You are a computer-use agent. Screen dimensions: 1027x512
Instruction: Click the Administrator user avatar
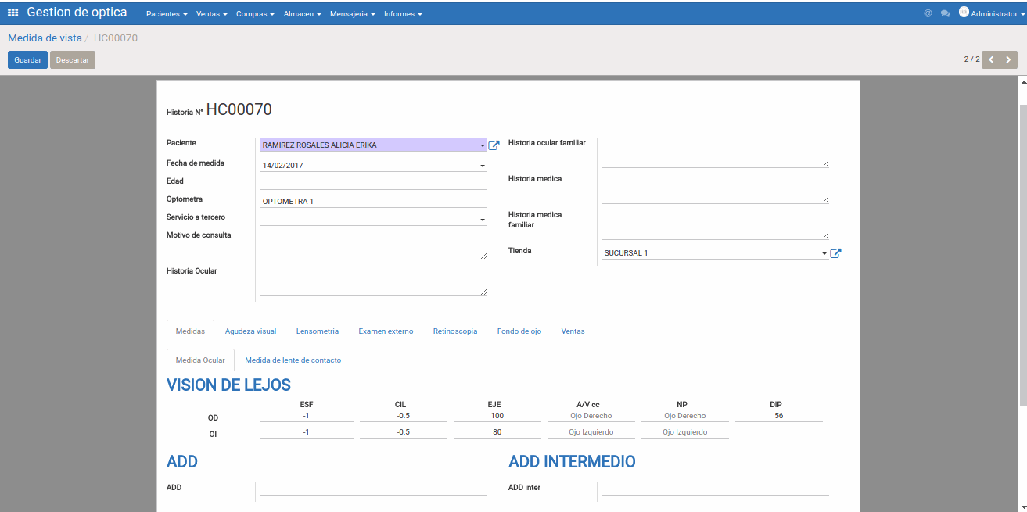(964, 13)
